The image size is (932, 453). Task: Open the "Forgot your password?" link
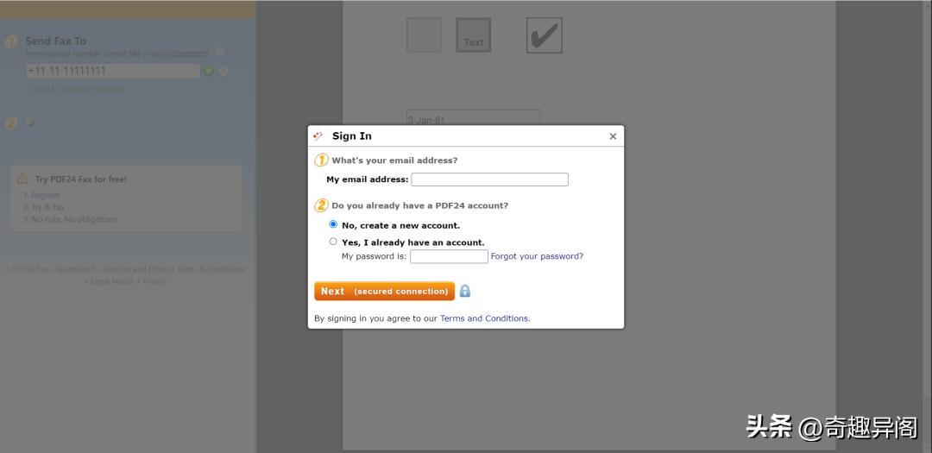coord(537,256)
